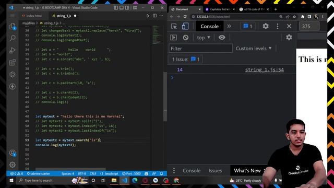Viewport: 334px width, 188px height.
Task: Open VS Code notifications bell
Action: pos(161,173)
